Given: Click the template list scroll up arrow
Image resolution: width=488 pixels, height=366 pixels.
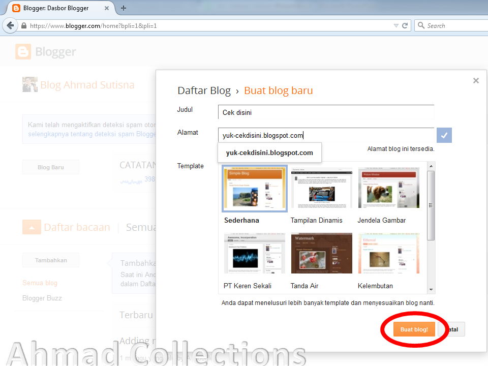Looking at the screenshot, I should pyautogui.click(x=431, y=166).
